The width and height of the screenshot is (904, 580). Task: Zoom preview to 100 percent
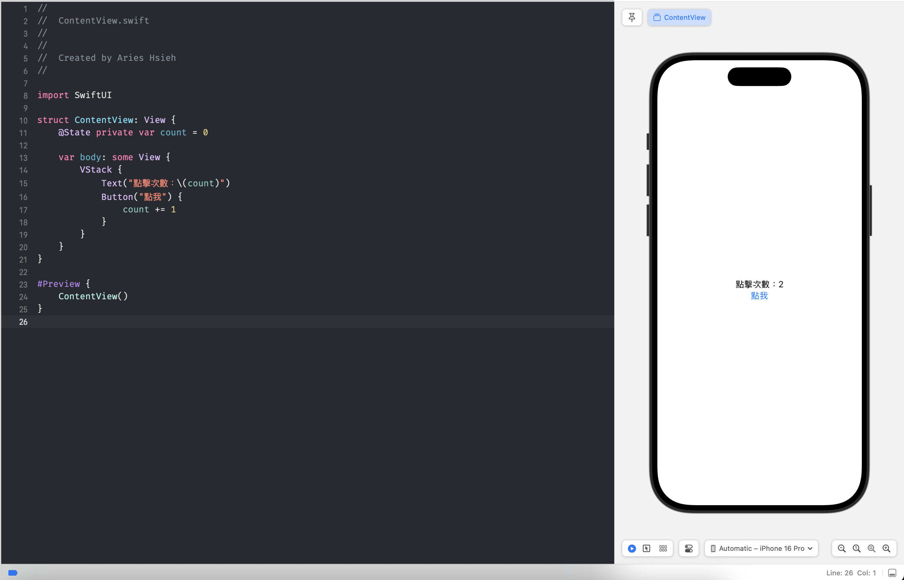point(857,548)
